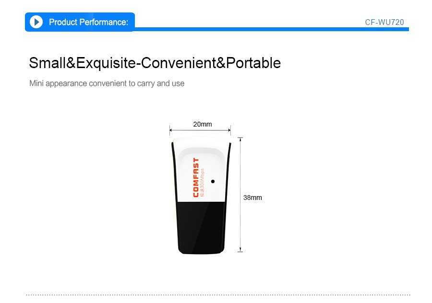Click the 20mm width label
Screen dimensions: 432x303
[202, 124]
